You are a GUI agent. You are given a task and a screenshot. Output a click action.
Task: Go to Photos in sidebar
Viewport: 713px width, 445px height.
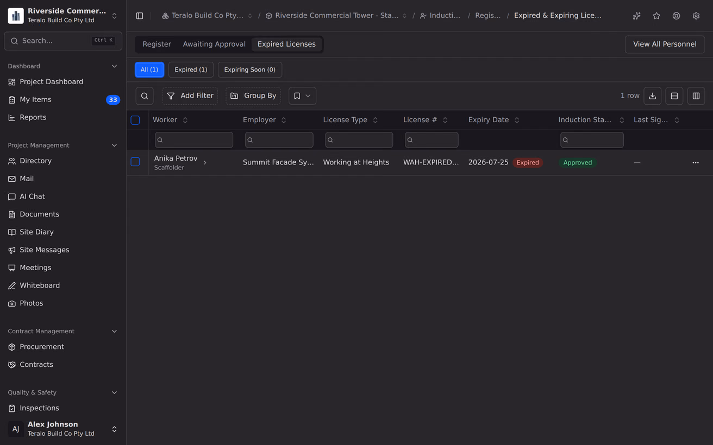pos(63,303)
